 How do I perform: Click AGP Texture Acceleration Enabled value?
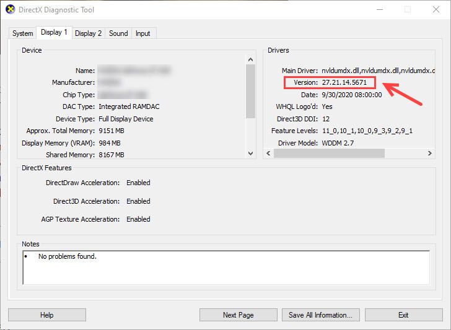tap(138, 219)
